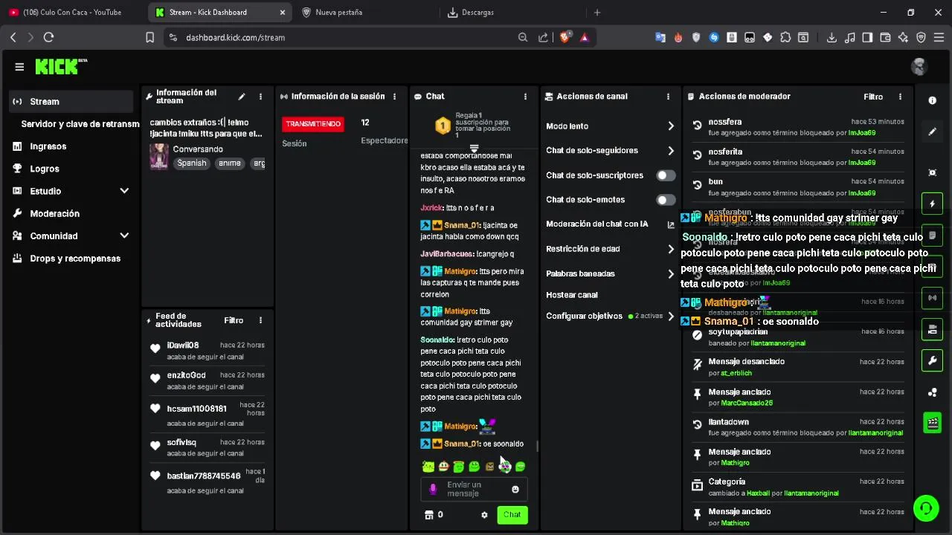Click the gift subscription badge in chat
The image size is (952, 535).
[443, 126]
